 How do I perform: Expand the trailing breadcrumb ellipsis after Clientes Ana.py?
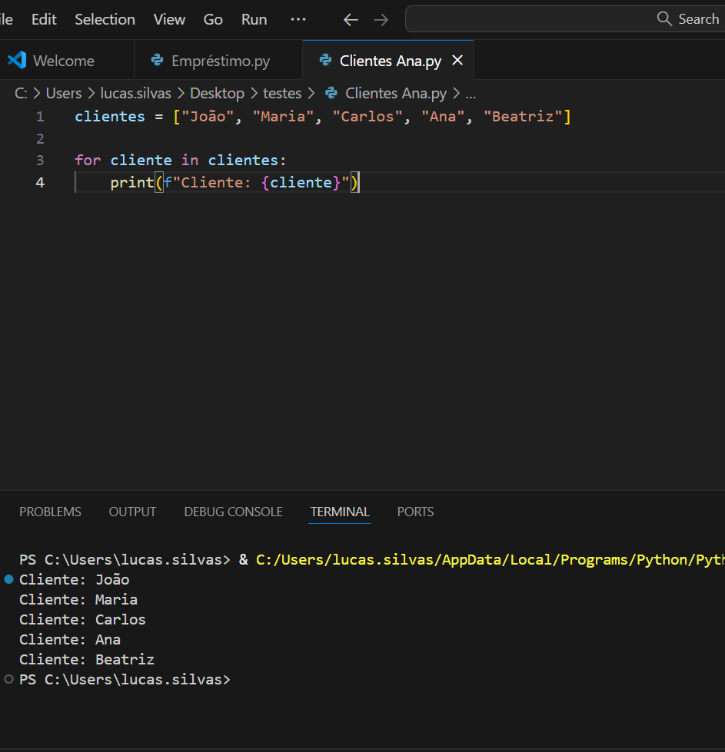pos(471,94)
